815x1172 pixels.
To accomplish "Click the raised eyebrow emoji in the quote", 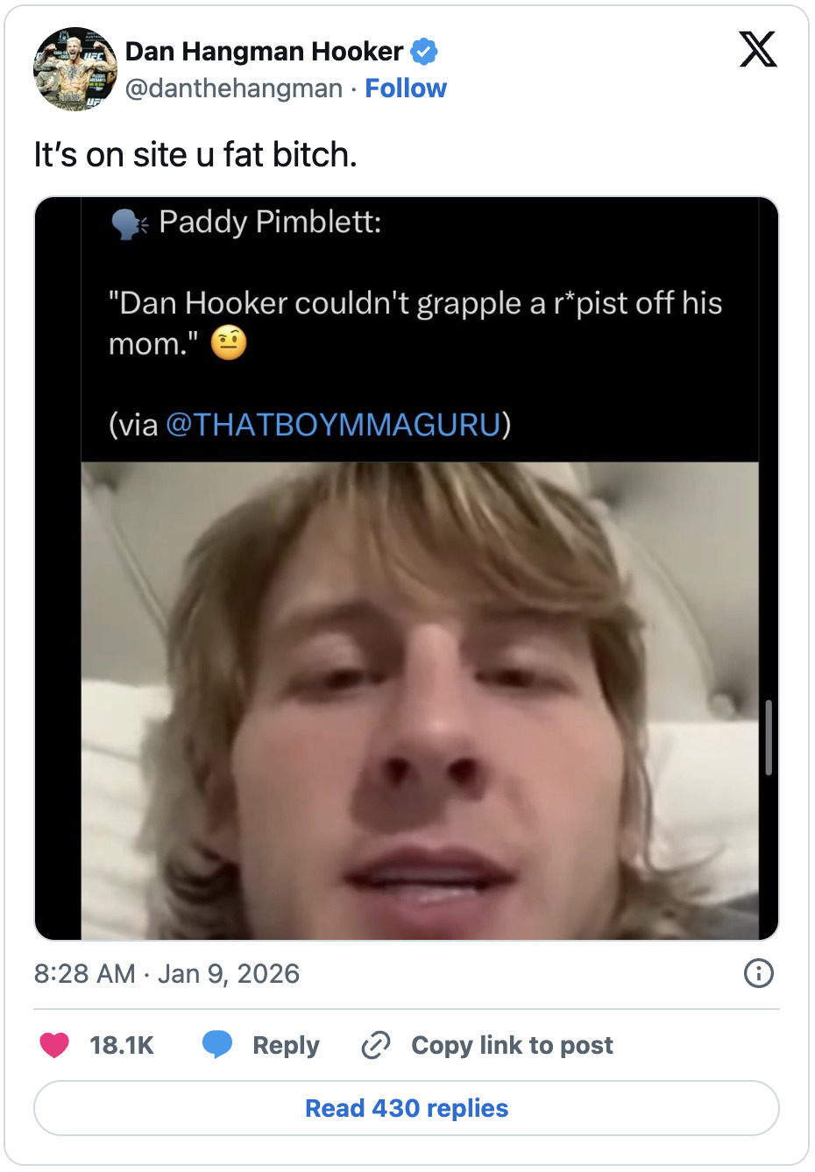I will [229, 342].
